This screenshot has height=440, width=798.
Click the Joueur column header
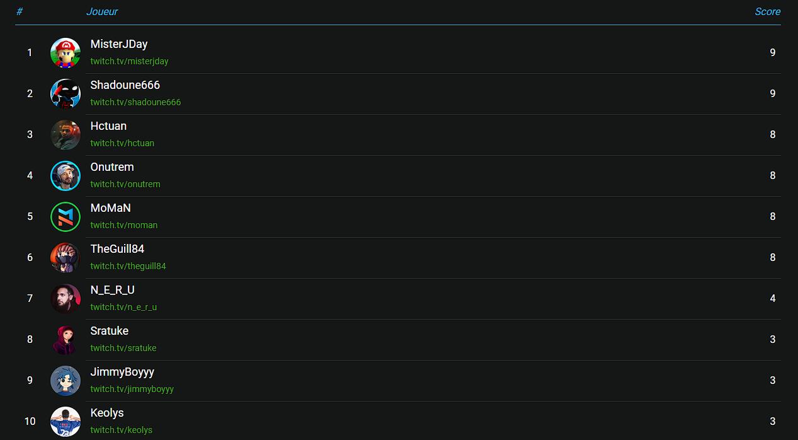click(x=102, y=11)
